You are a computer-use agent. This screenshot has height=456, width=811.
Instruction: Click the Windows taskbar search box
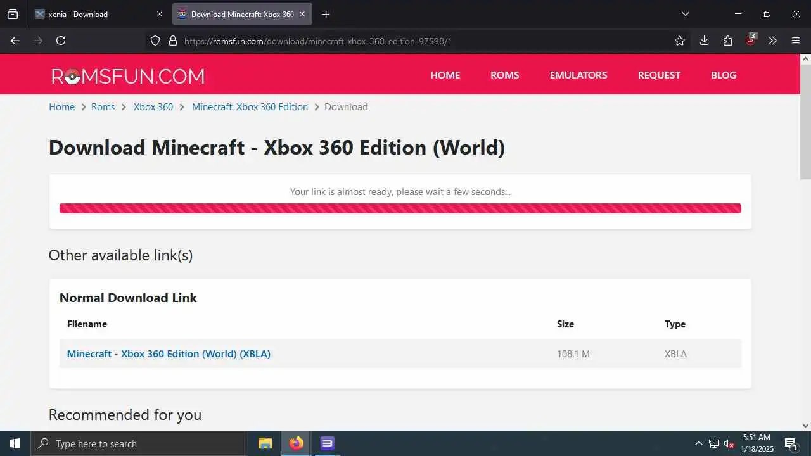tap(139, 443)
